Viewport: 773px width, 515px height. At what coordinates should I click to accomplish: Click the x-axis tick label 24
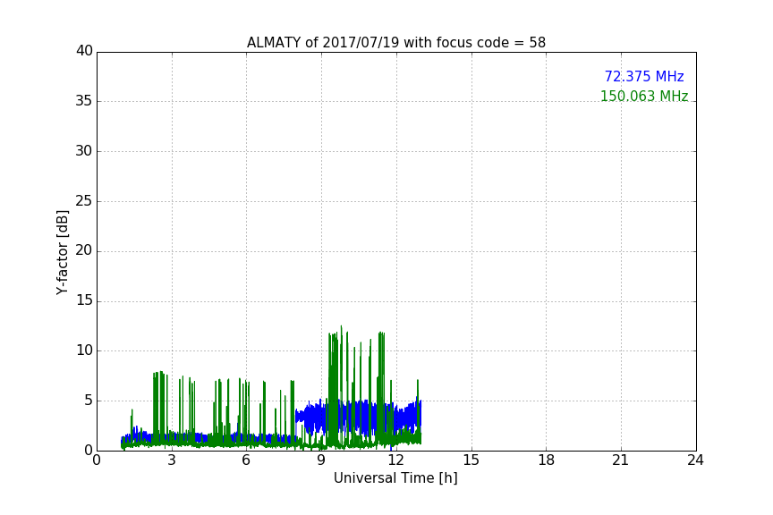695,460
